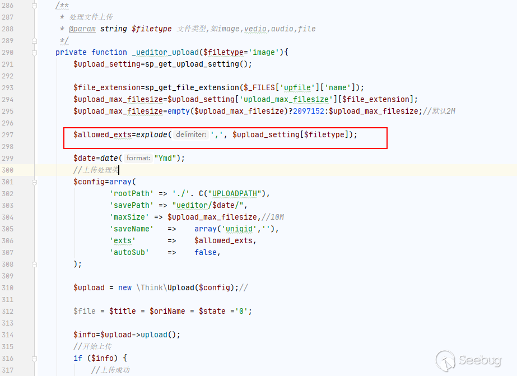Click line number 297 in the gutter
Viewport: 517px width, 376px height.
pos(8,134)
